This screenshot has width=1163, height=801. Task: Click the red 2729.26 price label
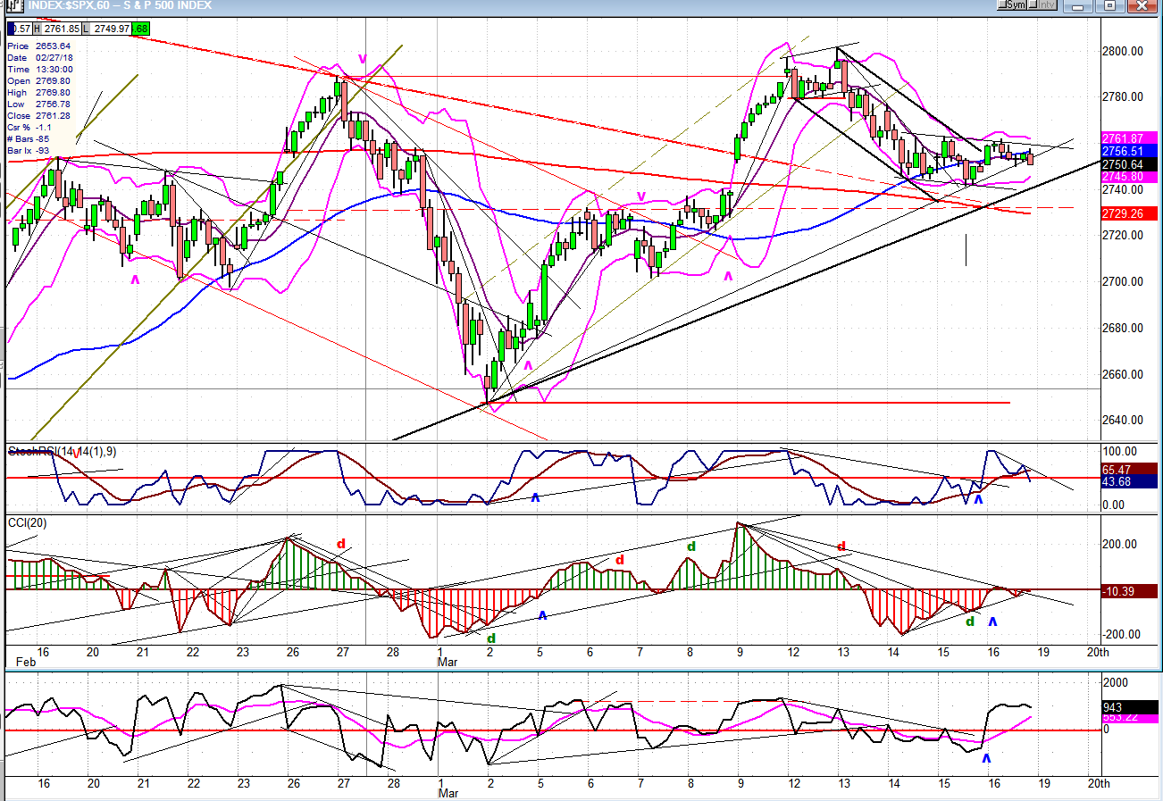[x=1129, y=214]
